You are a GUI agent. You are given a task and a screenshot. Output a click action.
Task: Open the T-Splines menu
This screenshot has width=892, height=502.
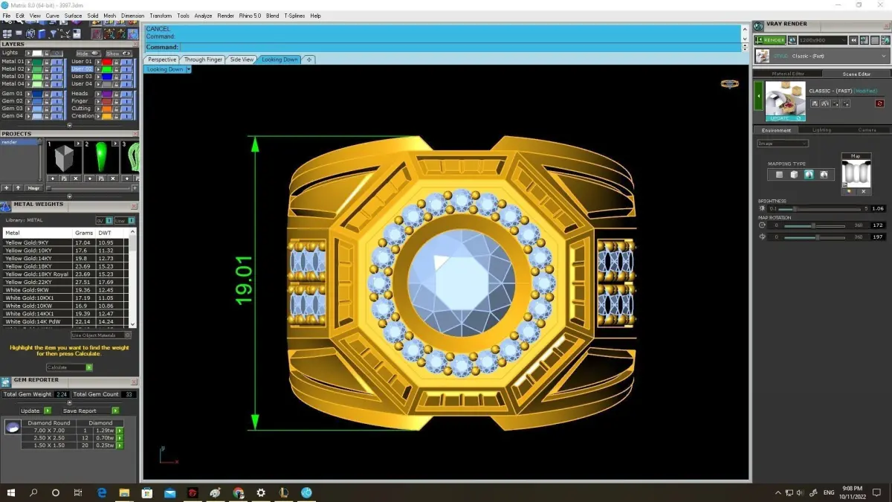(294, 16)
